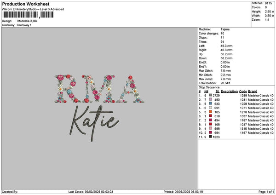
Task: Select the orange swatch for stop 5
Action: pos(210,112)
